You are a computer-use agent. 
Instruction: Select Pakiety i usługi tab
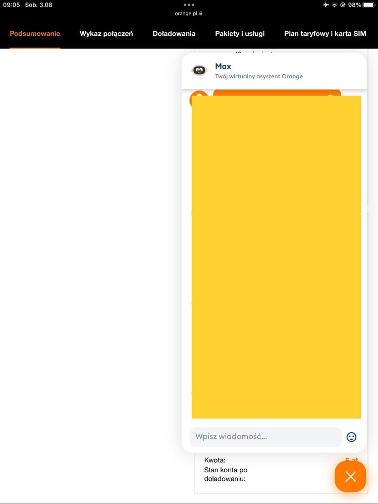(x=240, y=34)
